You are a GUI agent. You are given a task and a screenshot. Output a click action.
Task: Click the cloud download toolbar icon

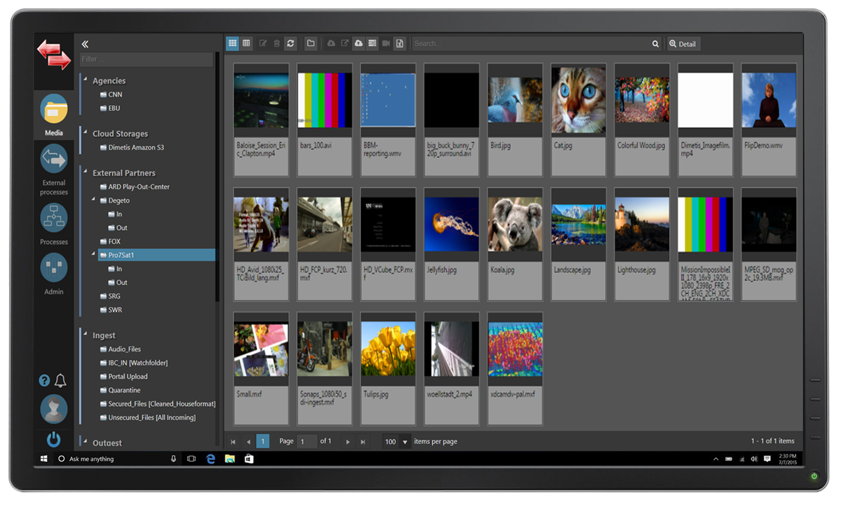[331, 43]
